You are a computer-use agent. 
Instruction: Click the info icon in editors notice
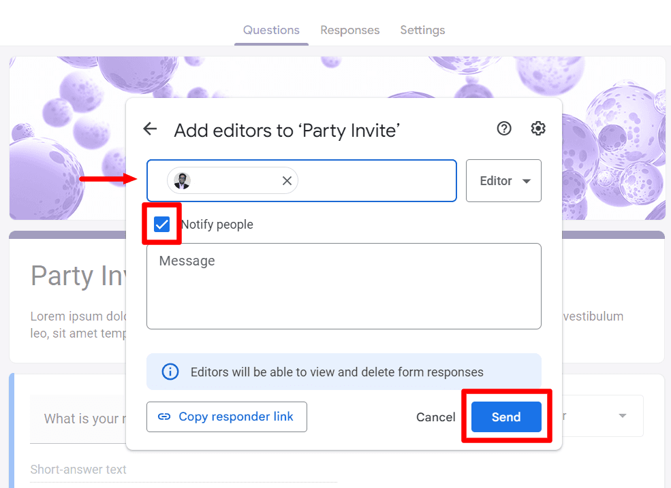pyautogui.click(x=170, y=372)
